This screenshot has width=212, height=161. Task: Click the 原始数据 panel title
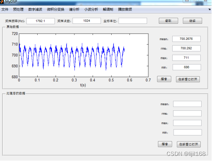(13, 27)
